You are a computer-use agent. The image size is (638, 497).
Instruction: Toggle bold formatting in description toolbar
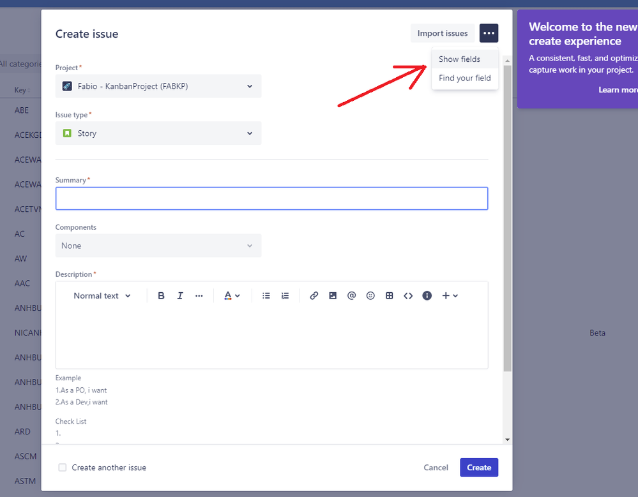pyautogui.click(x=161, y=296)
